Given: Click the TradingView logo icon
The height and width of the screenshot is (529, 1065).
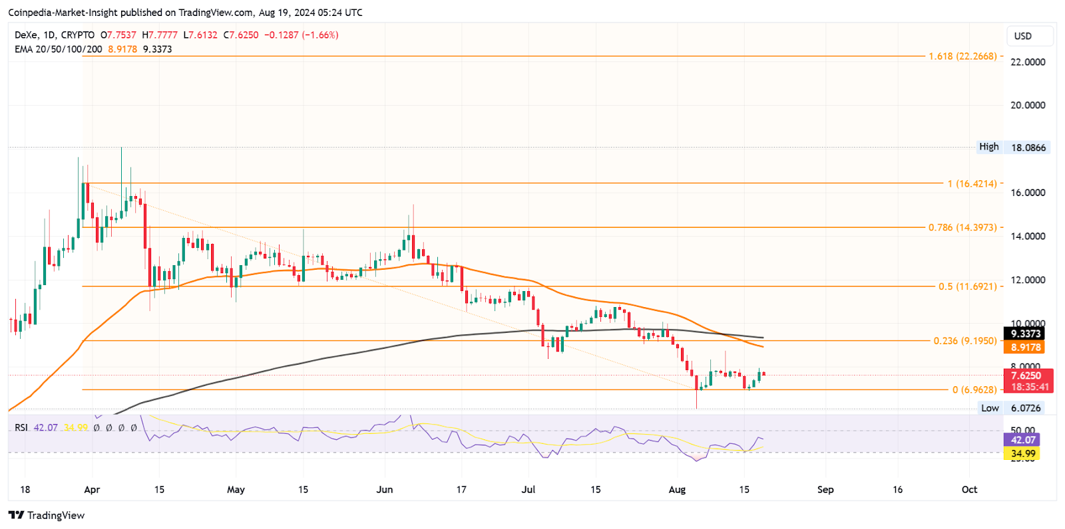Looking at the screenshot, I should (16, 515).
